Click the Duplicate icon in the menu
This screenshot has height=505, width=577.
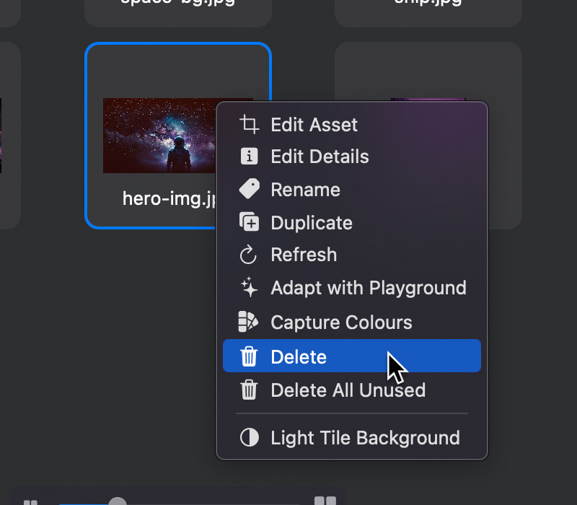[249, 222]
